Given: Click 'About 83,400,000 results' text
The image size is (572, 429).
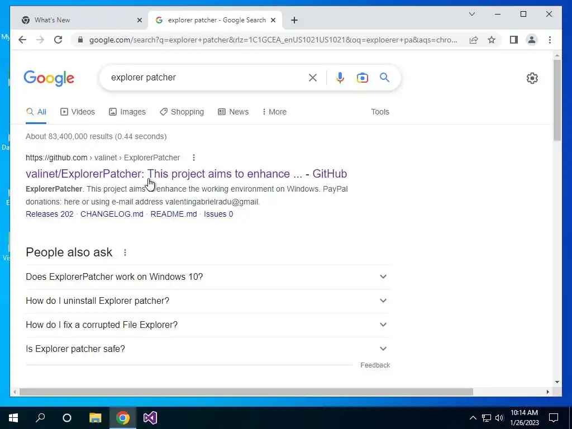Looking at the screenshot, I should 69,136.
